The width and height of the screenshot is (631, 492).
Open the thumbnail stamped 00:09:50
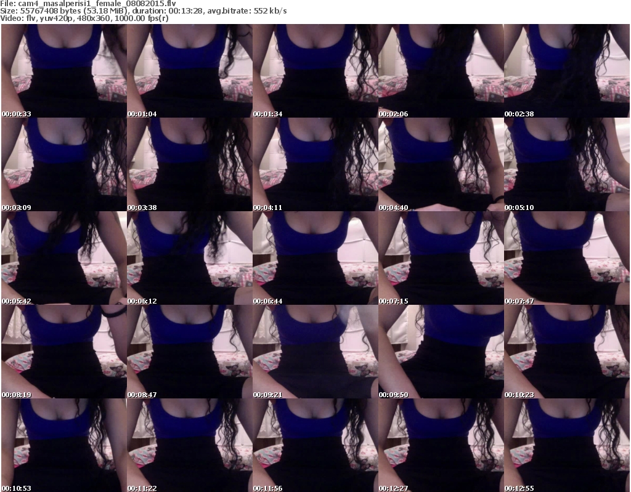click(x=441, y=352)
